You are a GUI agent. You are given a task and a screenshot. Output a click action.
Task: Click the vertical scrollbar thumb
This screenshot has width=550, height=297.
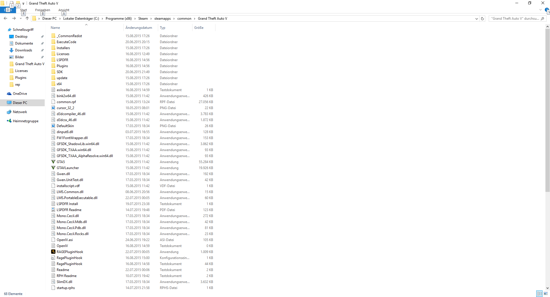(547, 110)
